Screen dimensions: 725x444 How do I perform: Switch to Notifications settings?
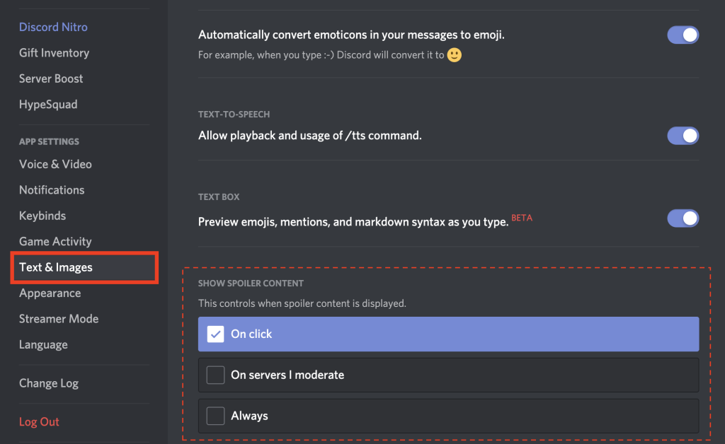[52, 190]
